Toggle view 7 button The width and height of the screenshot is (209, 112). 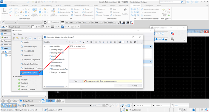(61, 101)
